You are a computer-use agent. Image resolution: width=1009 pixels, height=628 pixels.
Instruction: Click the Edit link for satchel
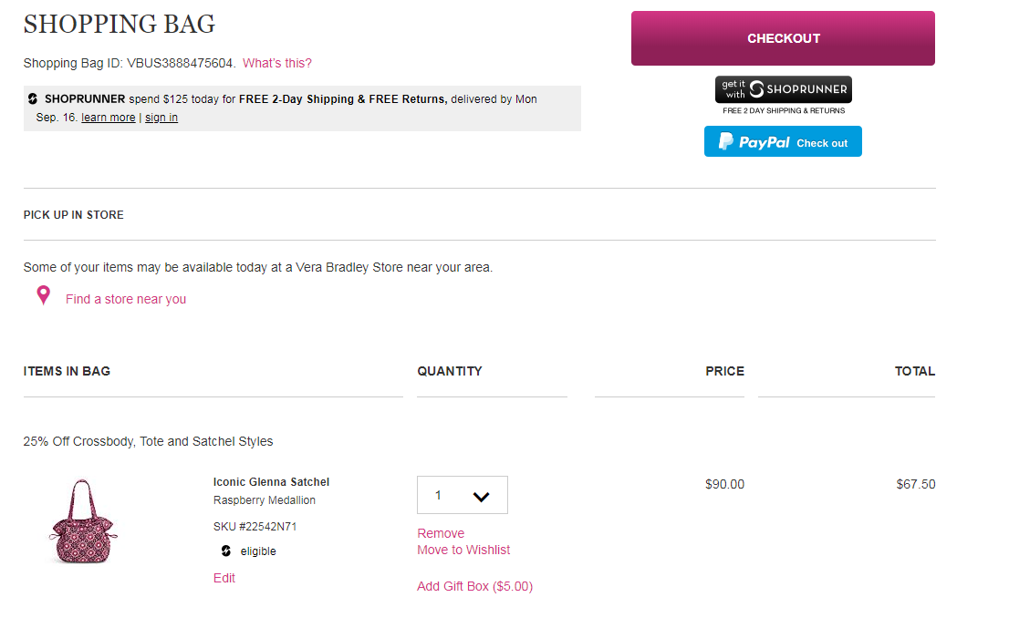[224, 578]
